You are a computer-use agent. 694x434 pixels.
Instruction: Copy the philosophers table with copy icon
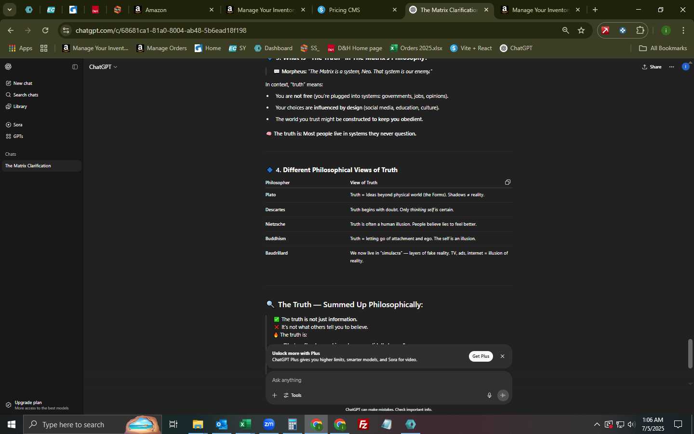tap(507, 182)
